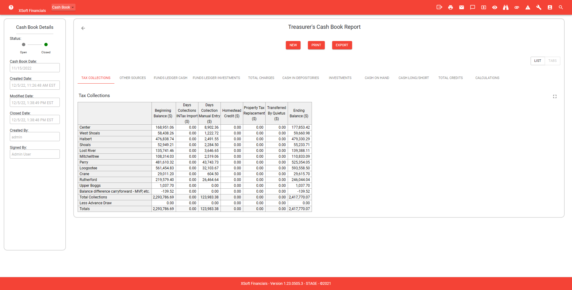The width and height of the screenshot is (572, 290).
Task: Click the dollar bill money icon
Action: [x=483, y=7]
